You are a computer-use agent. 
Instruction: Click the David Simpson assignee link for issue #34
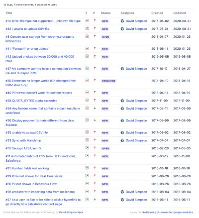coord(136,109)
